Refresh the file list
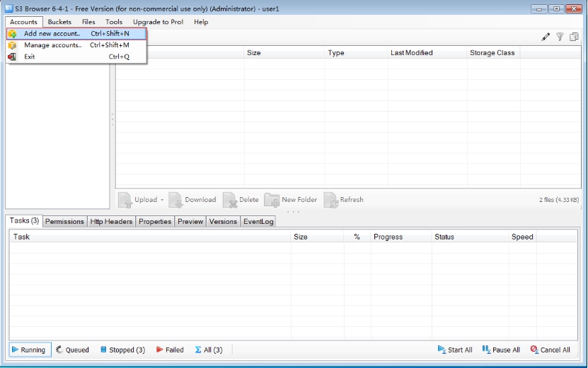 (344, 200)
